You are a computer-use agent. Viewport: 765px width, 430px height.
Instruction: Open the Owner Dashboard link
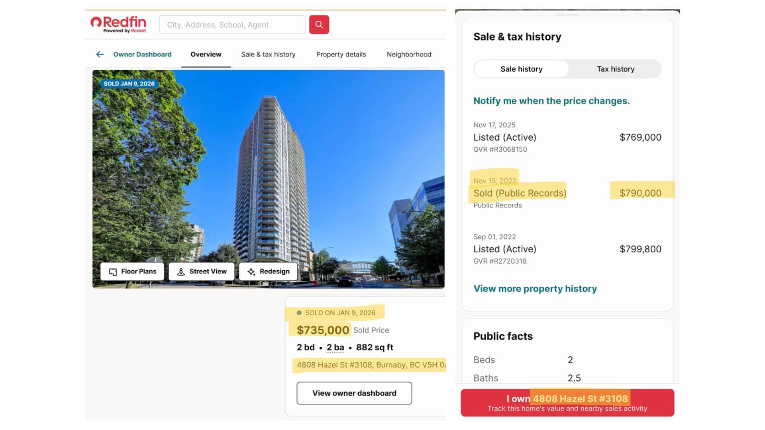click(x=142, y=54)
